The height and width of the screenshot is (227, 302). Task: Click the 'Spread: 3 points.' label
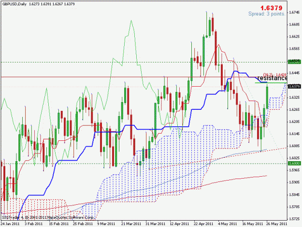pos(267,14)
